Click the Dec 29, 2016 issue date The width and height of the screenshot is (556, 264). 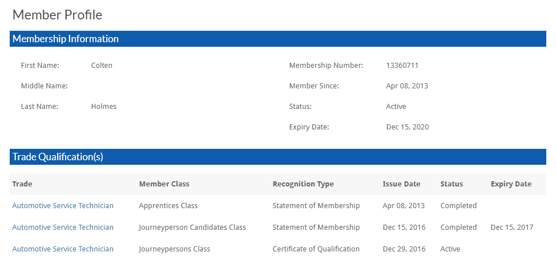[x=404, y=249]
